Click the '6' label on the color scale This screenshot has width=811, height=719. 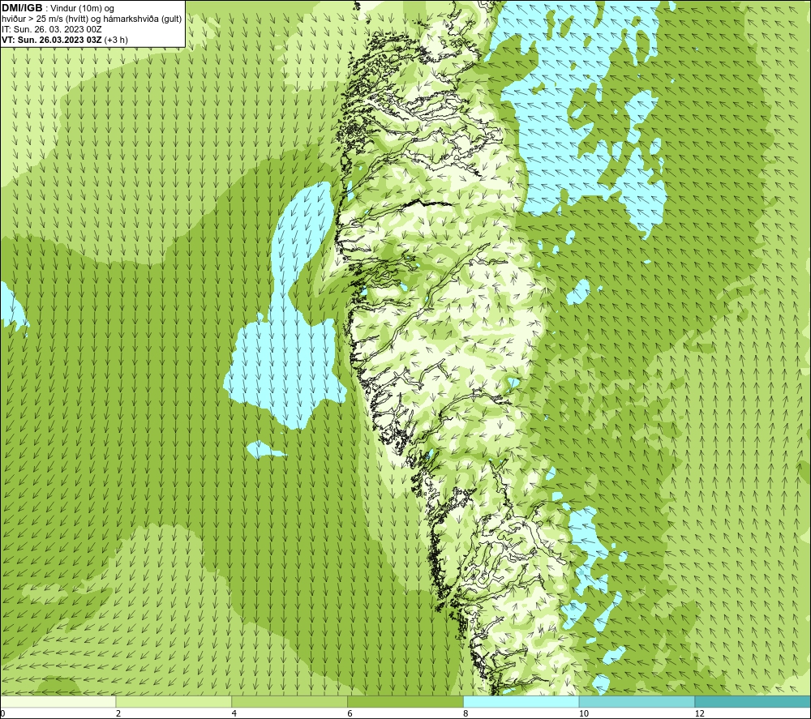pos(350,713)
